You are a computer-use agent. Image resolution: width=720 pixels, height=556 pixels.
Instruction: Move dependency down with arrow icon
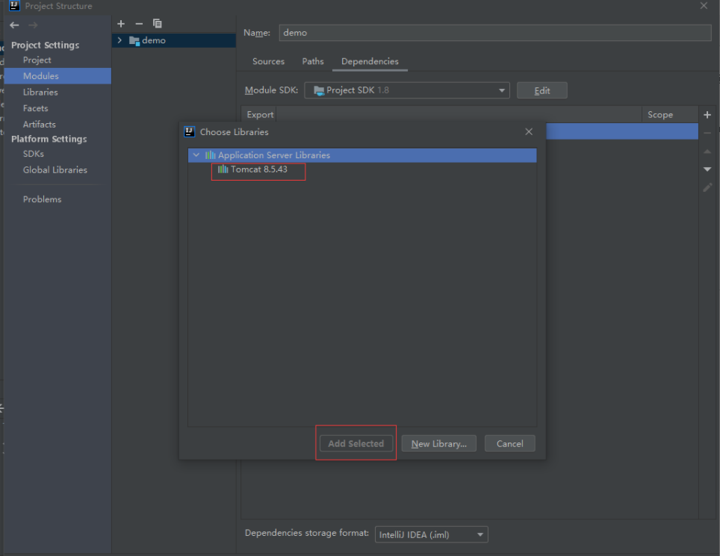(x=707, y=169)
